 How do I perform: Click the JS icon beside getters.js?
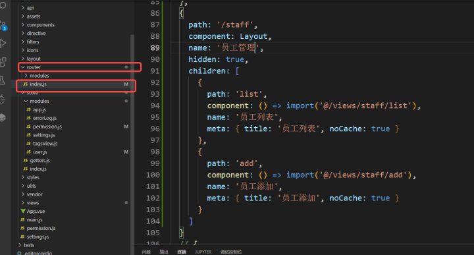(26, 160)
